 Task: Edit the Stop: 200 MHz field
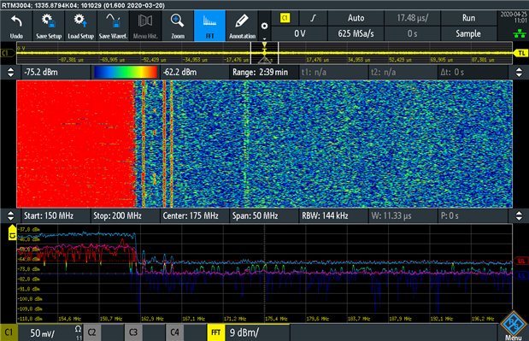pyautogui.click(x=125, y=216)
